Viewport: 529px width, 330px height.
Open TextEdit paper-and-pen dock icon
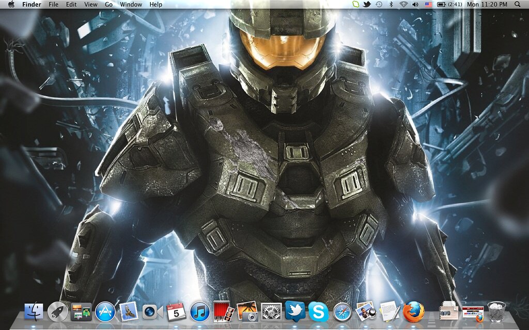390,311
